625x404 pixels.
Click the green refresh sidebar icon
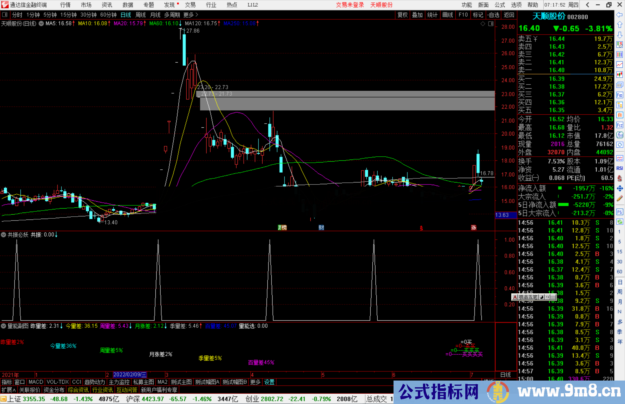pyautogui.click(x=620, y=222)
